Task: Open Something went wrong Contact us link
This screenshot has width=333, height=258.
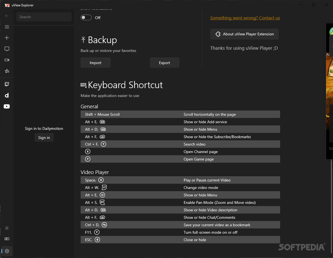Action: click(x=245, y=18)
